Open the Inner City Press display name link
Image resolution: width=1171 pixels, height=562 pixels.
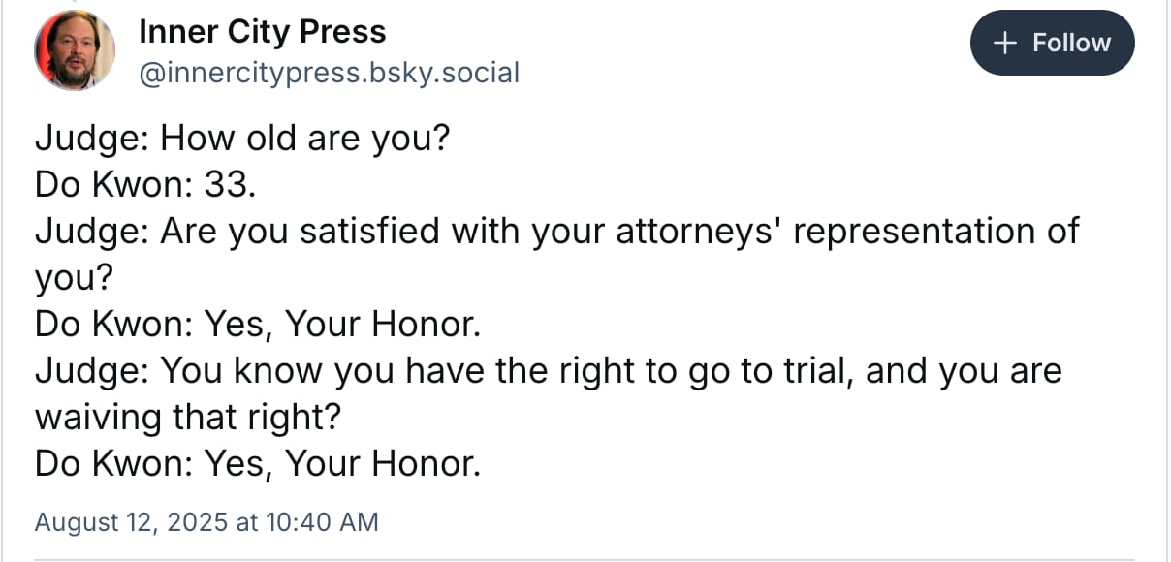tap(263, 31)
